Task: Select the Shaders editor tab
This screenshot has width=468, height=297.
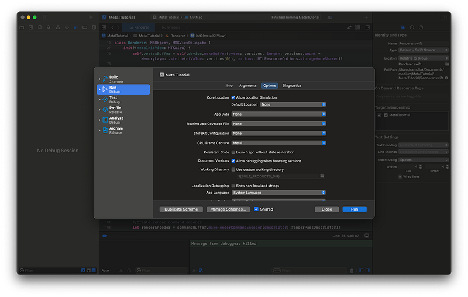Action: coord(171,27)
